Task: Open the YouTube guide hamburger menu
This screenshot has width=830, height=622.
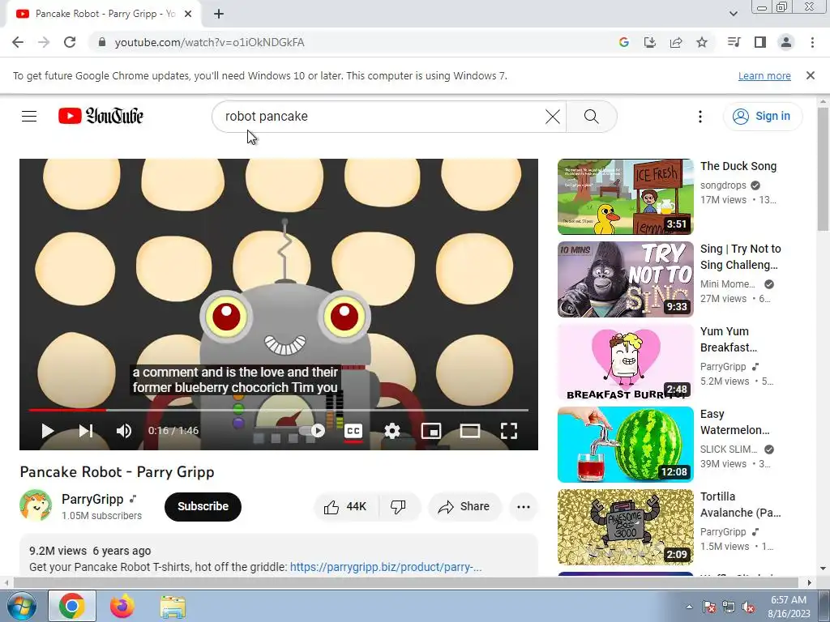Action: (x=29, y=116)
